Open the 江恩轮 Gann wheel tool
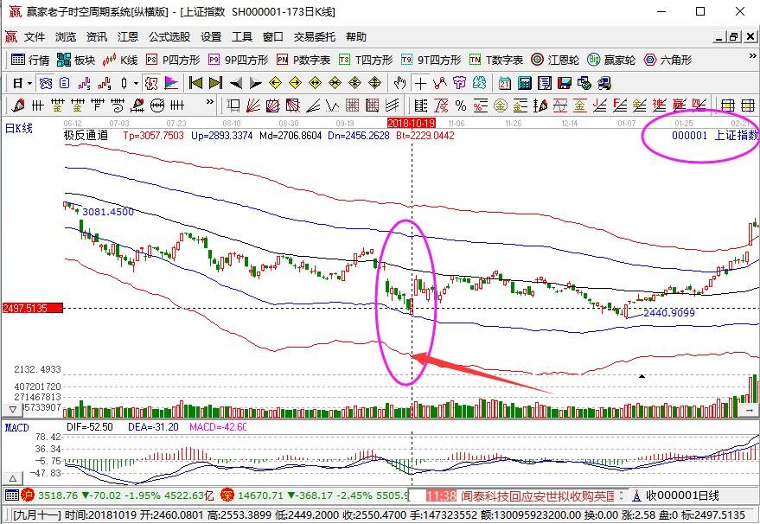Screen dimensions: 760x524 tap(555, 61)
